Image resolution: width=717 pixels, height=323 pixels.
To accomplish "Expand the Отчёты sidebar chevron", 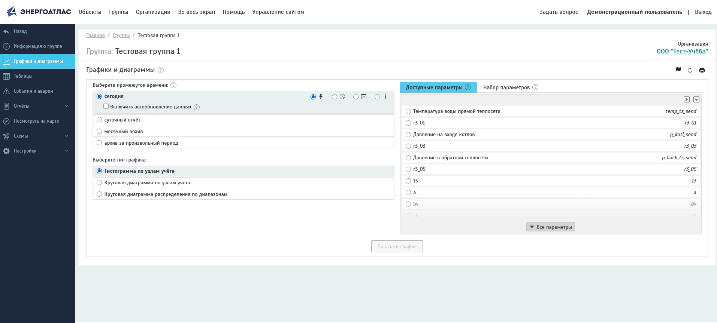I will click(x=67, y=106).
